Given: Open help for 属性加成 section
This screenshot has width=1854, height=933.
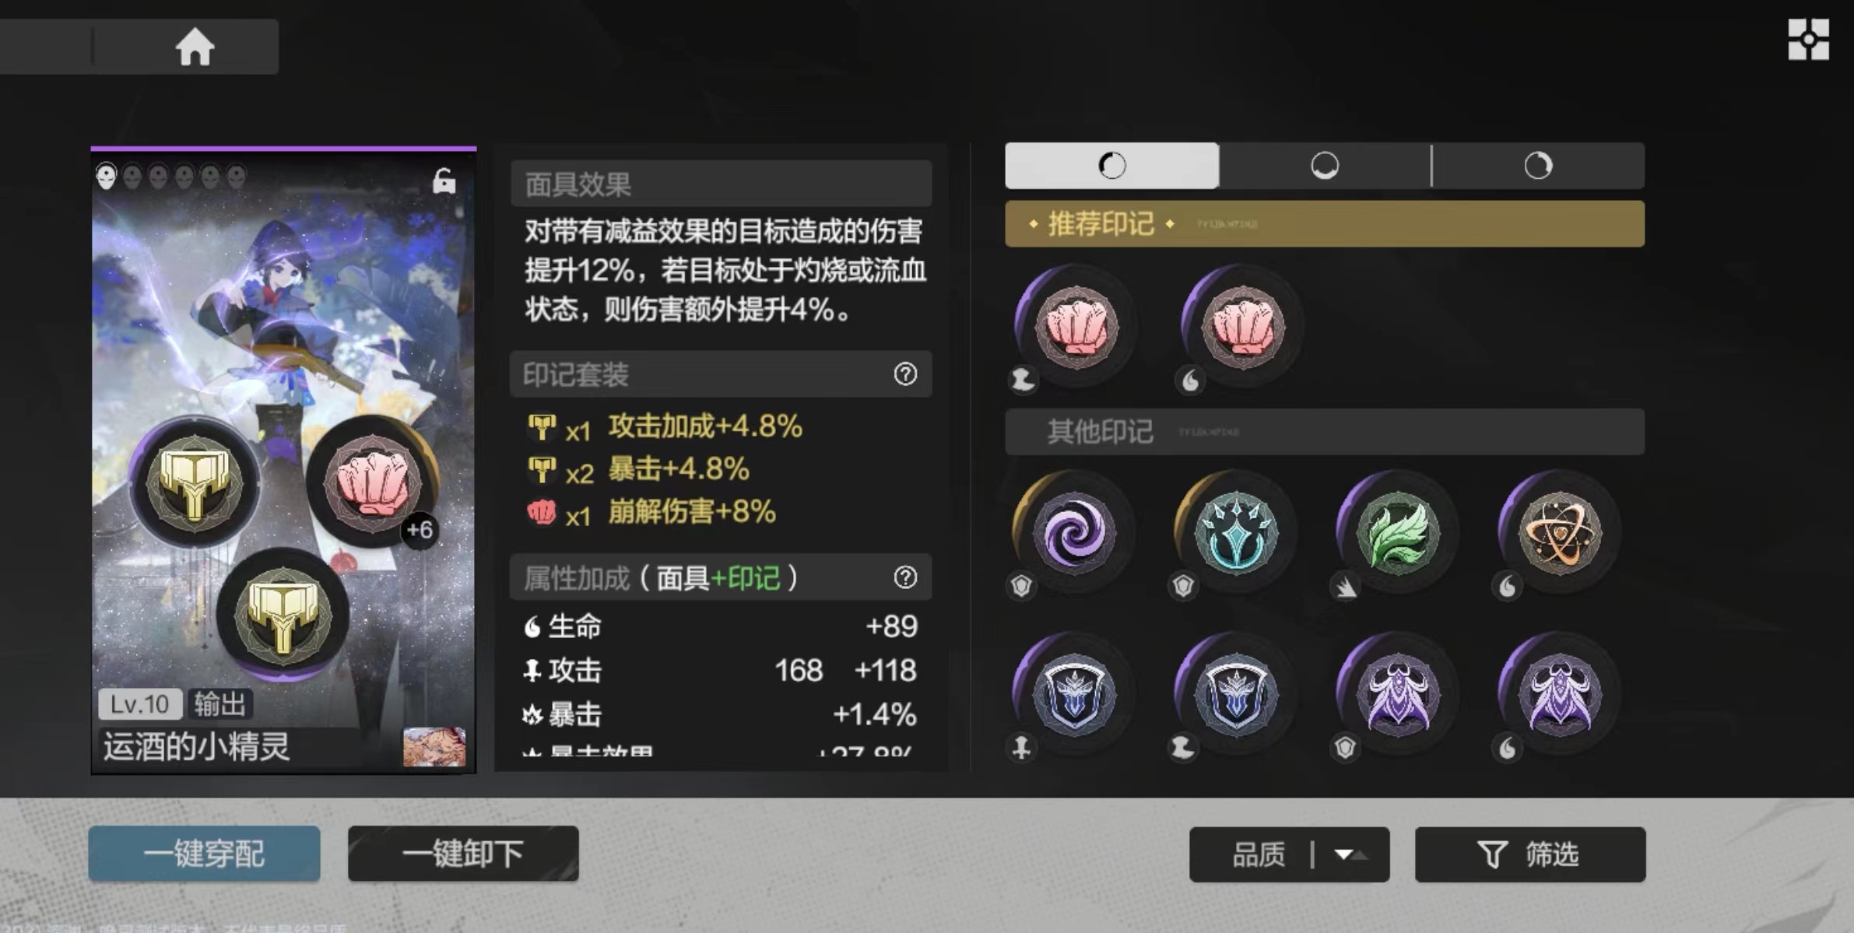Looking at the screenshot, I should coord(905,577).
